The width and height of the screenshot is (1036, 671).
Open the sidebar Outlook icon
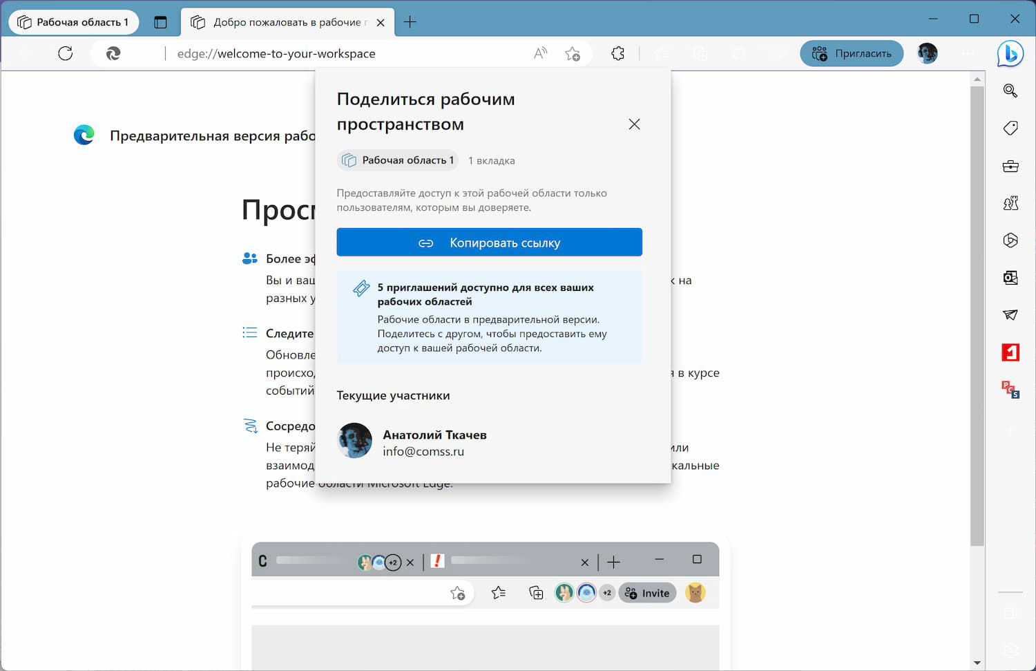[1010, 278]
